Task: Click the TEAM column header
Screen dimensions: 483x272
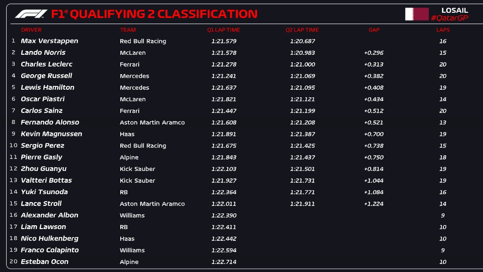Action: click(128, 30)
